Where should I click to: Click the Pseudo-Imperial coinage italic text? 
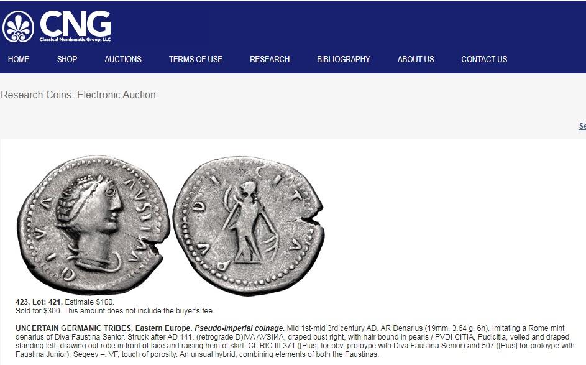tap(239, 328)
